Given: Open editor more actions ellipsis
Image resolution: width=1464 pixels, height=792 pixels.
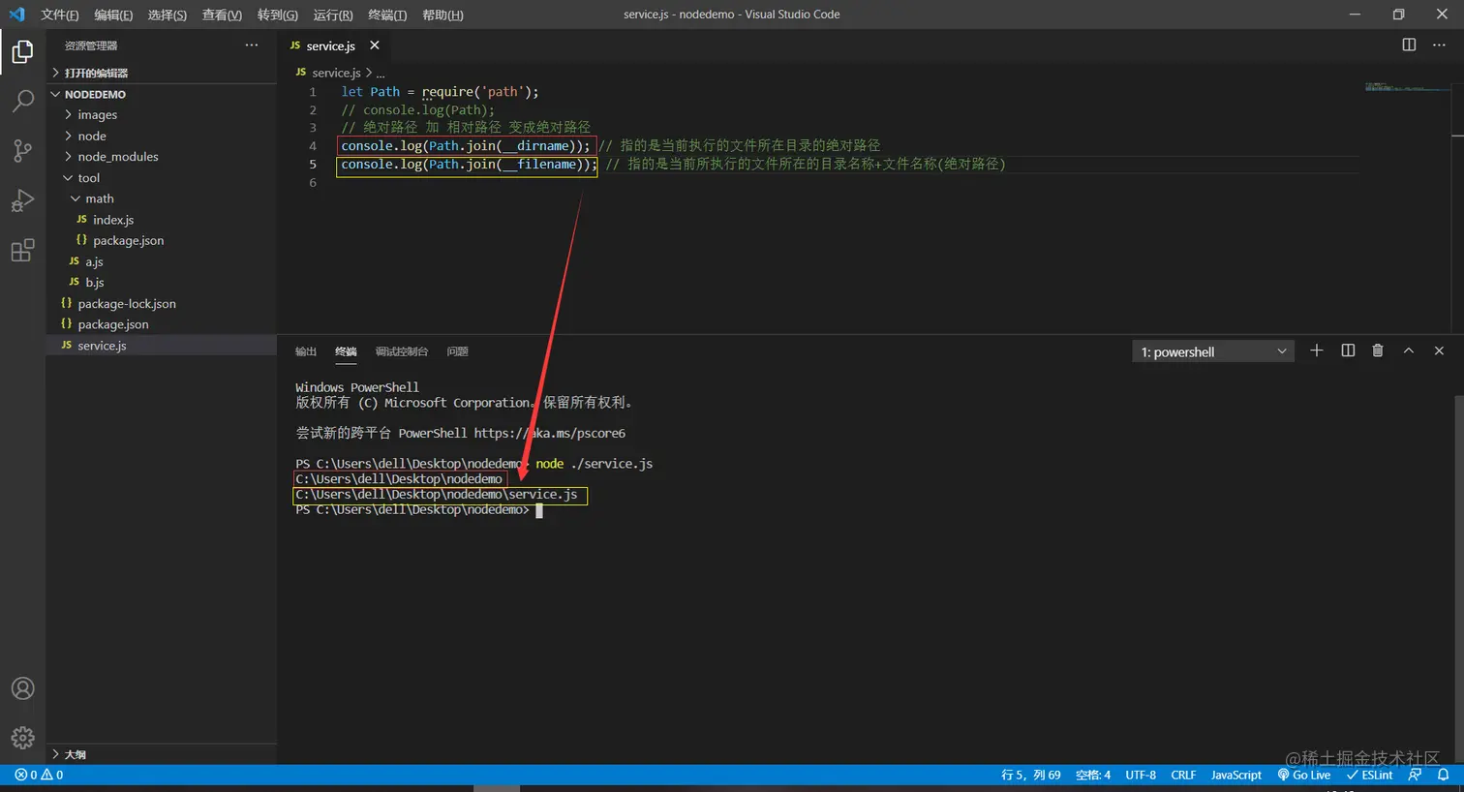Looking at the screenshot, I should tap(1439, 45).
